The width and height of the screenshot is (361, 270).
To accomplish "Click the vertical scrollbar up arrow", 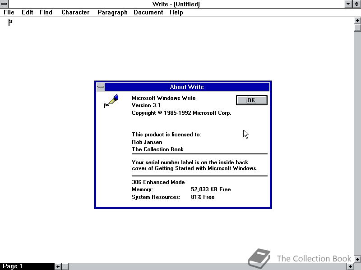I will pos(357,21).
